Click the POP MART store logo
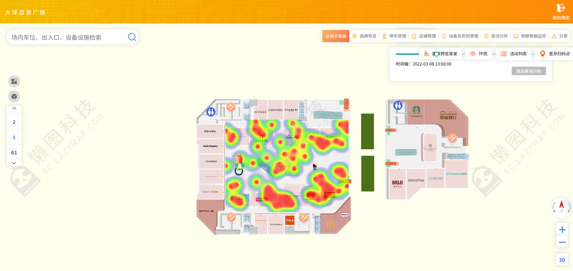573x271 pixels. click(x=261, y=199)
